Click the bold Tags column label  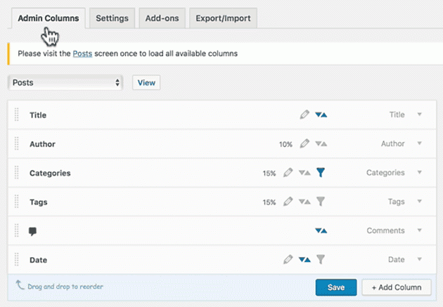click(x=39, y=202)
